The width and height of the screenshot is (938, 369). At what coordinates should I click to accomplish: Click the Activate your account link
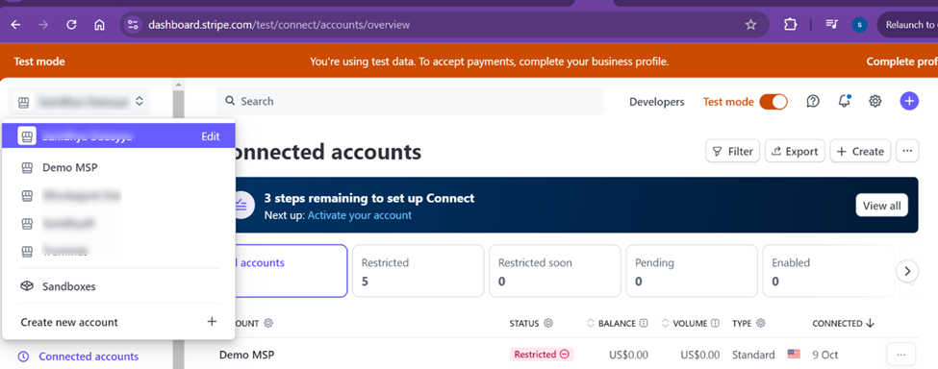pos(360,215)
